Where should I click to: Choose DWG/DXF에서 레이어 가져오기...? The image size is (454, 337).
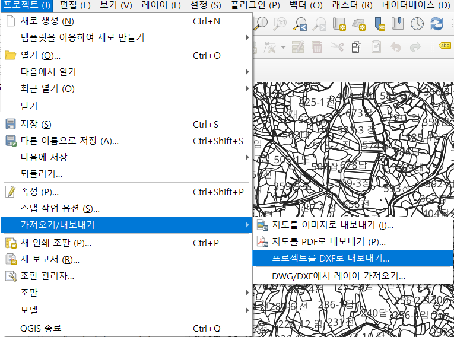tap(353, 276)
